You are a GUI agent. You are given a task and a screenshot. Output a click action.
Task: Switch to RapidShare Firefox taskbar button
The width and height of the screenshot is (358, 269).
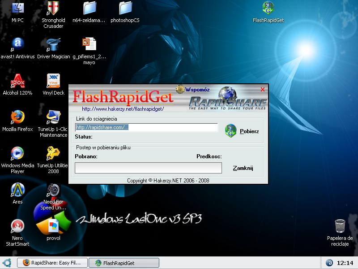[52, 263]
